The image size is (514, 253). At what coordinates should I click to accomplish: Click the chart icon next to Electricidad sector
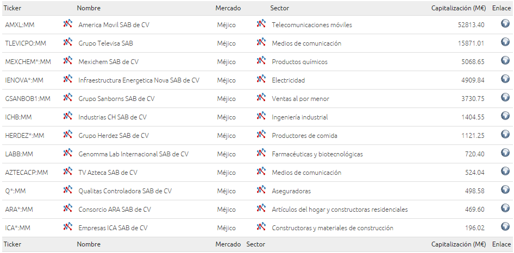point(261,79)
